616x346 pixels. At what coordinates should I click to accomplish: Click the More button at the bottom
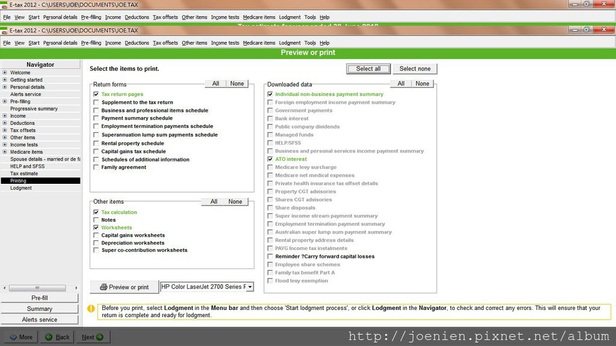tap(21, 337)
